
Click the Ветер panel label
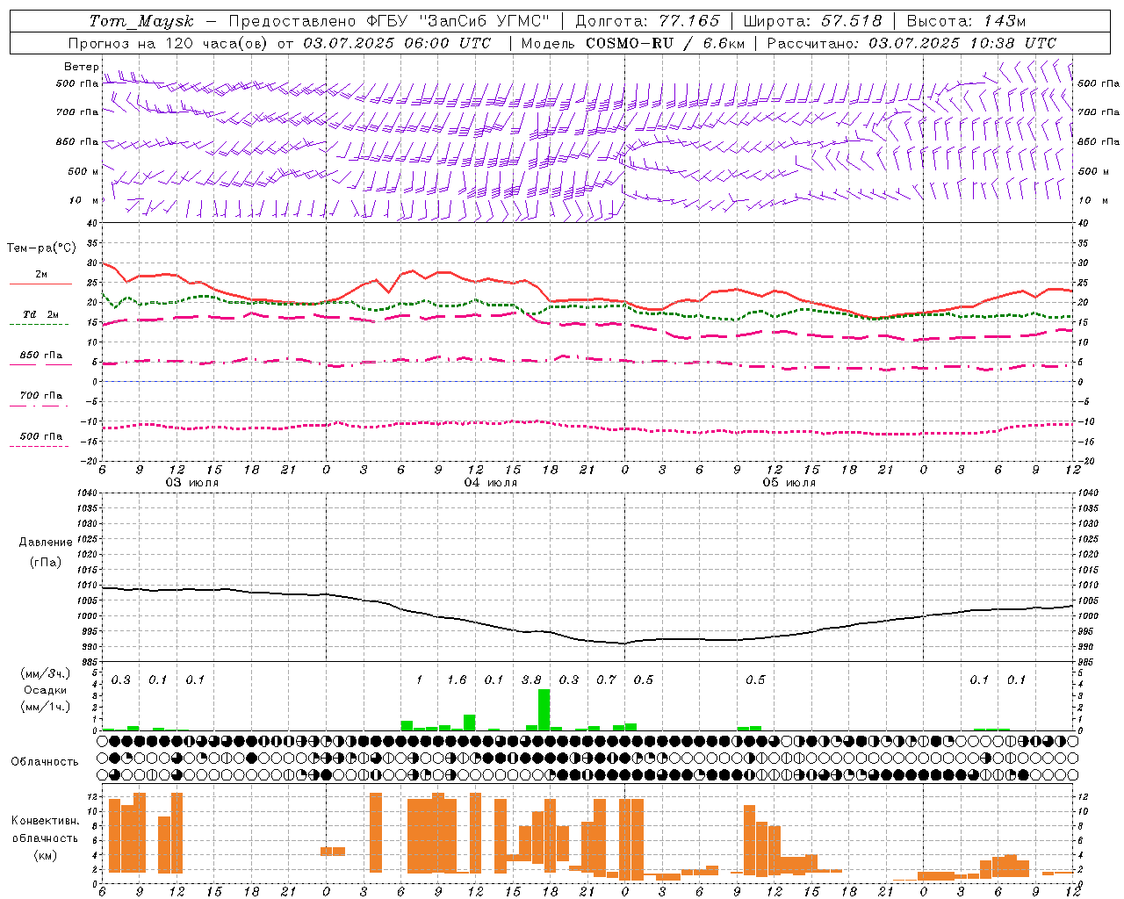(81, 67)
